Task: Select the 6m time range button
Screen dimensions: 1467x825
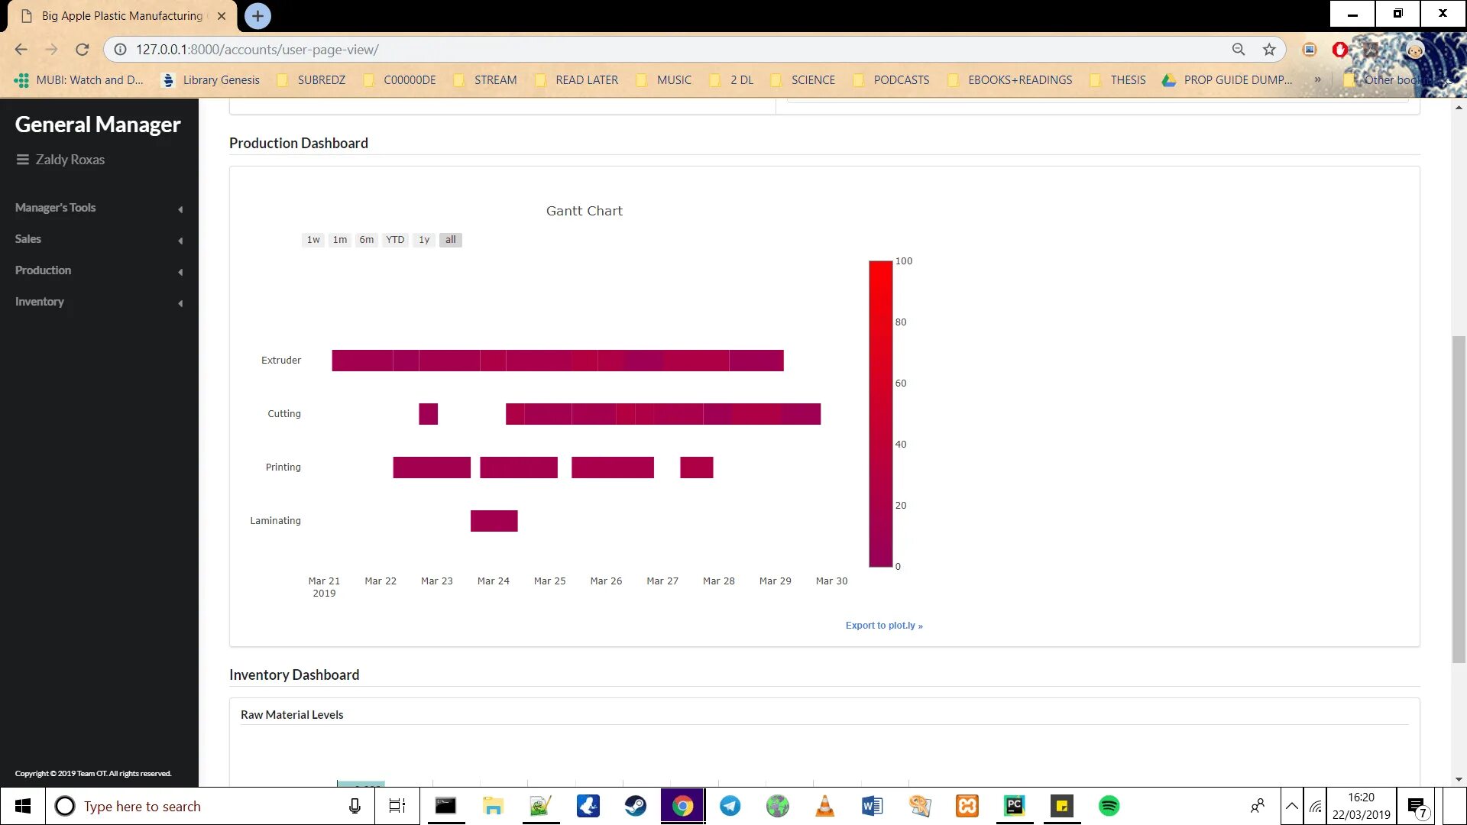Action: 367,240
